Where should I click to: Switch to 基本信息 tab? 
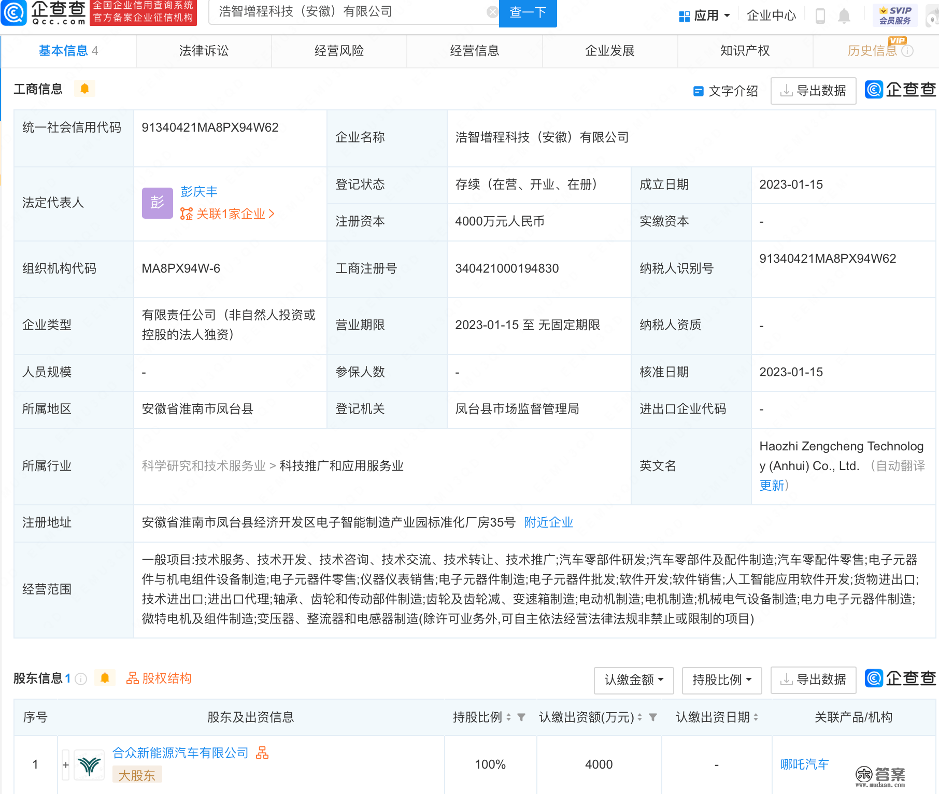(x=68, y=51)
